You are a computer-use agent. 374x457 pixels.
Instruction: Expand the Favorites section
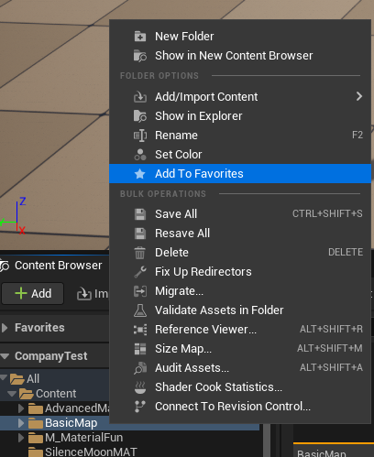point(5,328)
